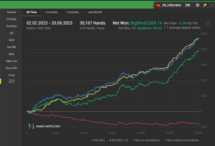
Task: Open the BvB sidebar section
Action: pos(12,40)
